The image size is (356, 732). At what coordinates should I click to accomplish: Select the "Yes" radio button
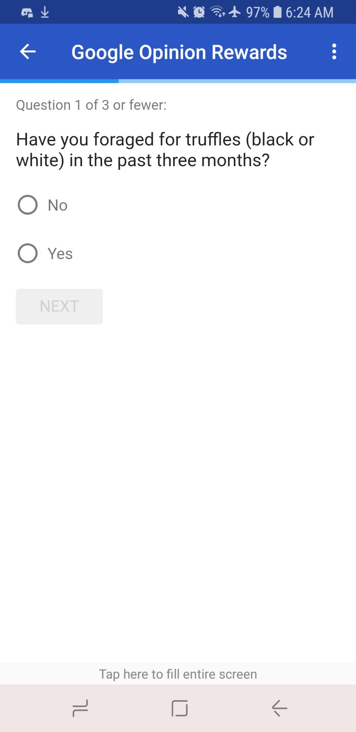[x=28, y=254]
